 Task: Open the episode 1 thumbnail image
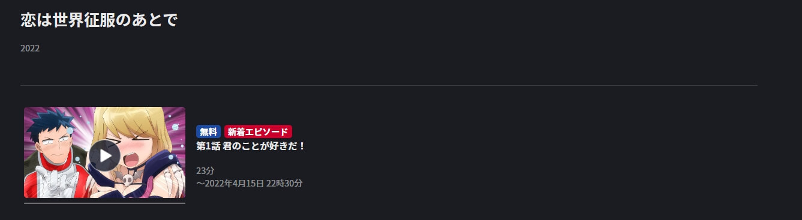coord(104,152)
